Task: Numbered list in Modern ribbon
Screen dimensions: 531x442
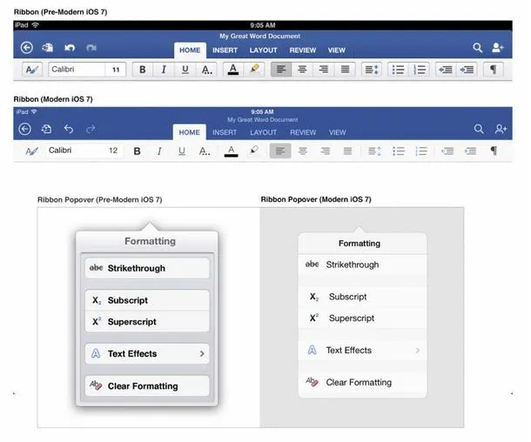Action: (x=421, y=151)
